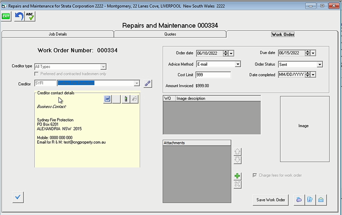
Task: Click the email test@cngproperty.com.au text
Action: coord(85,142)
